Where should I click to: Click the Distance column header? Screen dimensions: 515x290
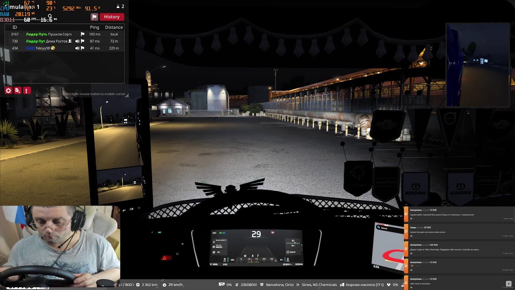[x=114, y=27]
